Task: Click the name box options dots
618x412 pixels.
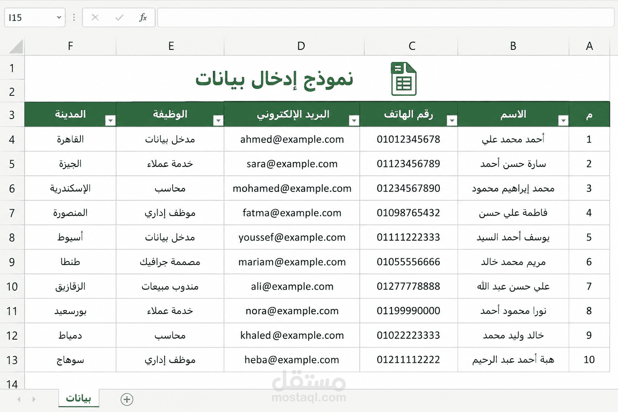Action: (74, 18)
